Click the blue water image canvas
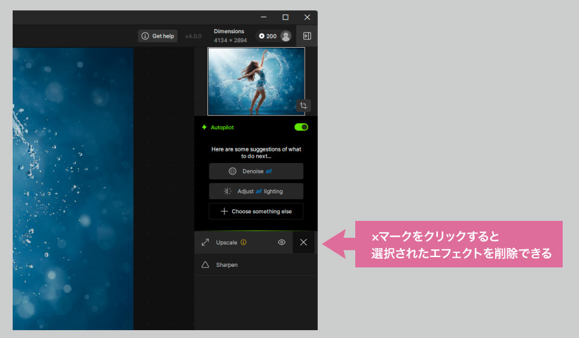This screenshot has width=579, height=338. (73, 188)
